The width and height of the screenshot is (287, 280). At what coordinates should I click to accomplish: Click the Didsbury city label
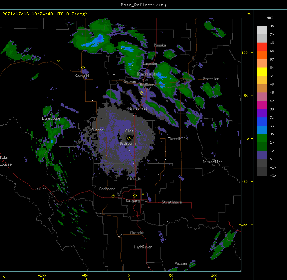(128, 143)
